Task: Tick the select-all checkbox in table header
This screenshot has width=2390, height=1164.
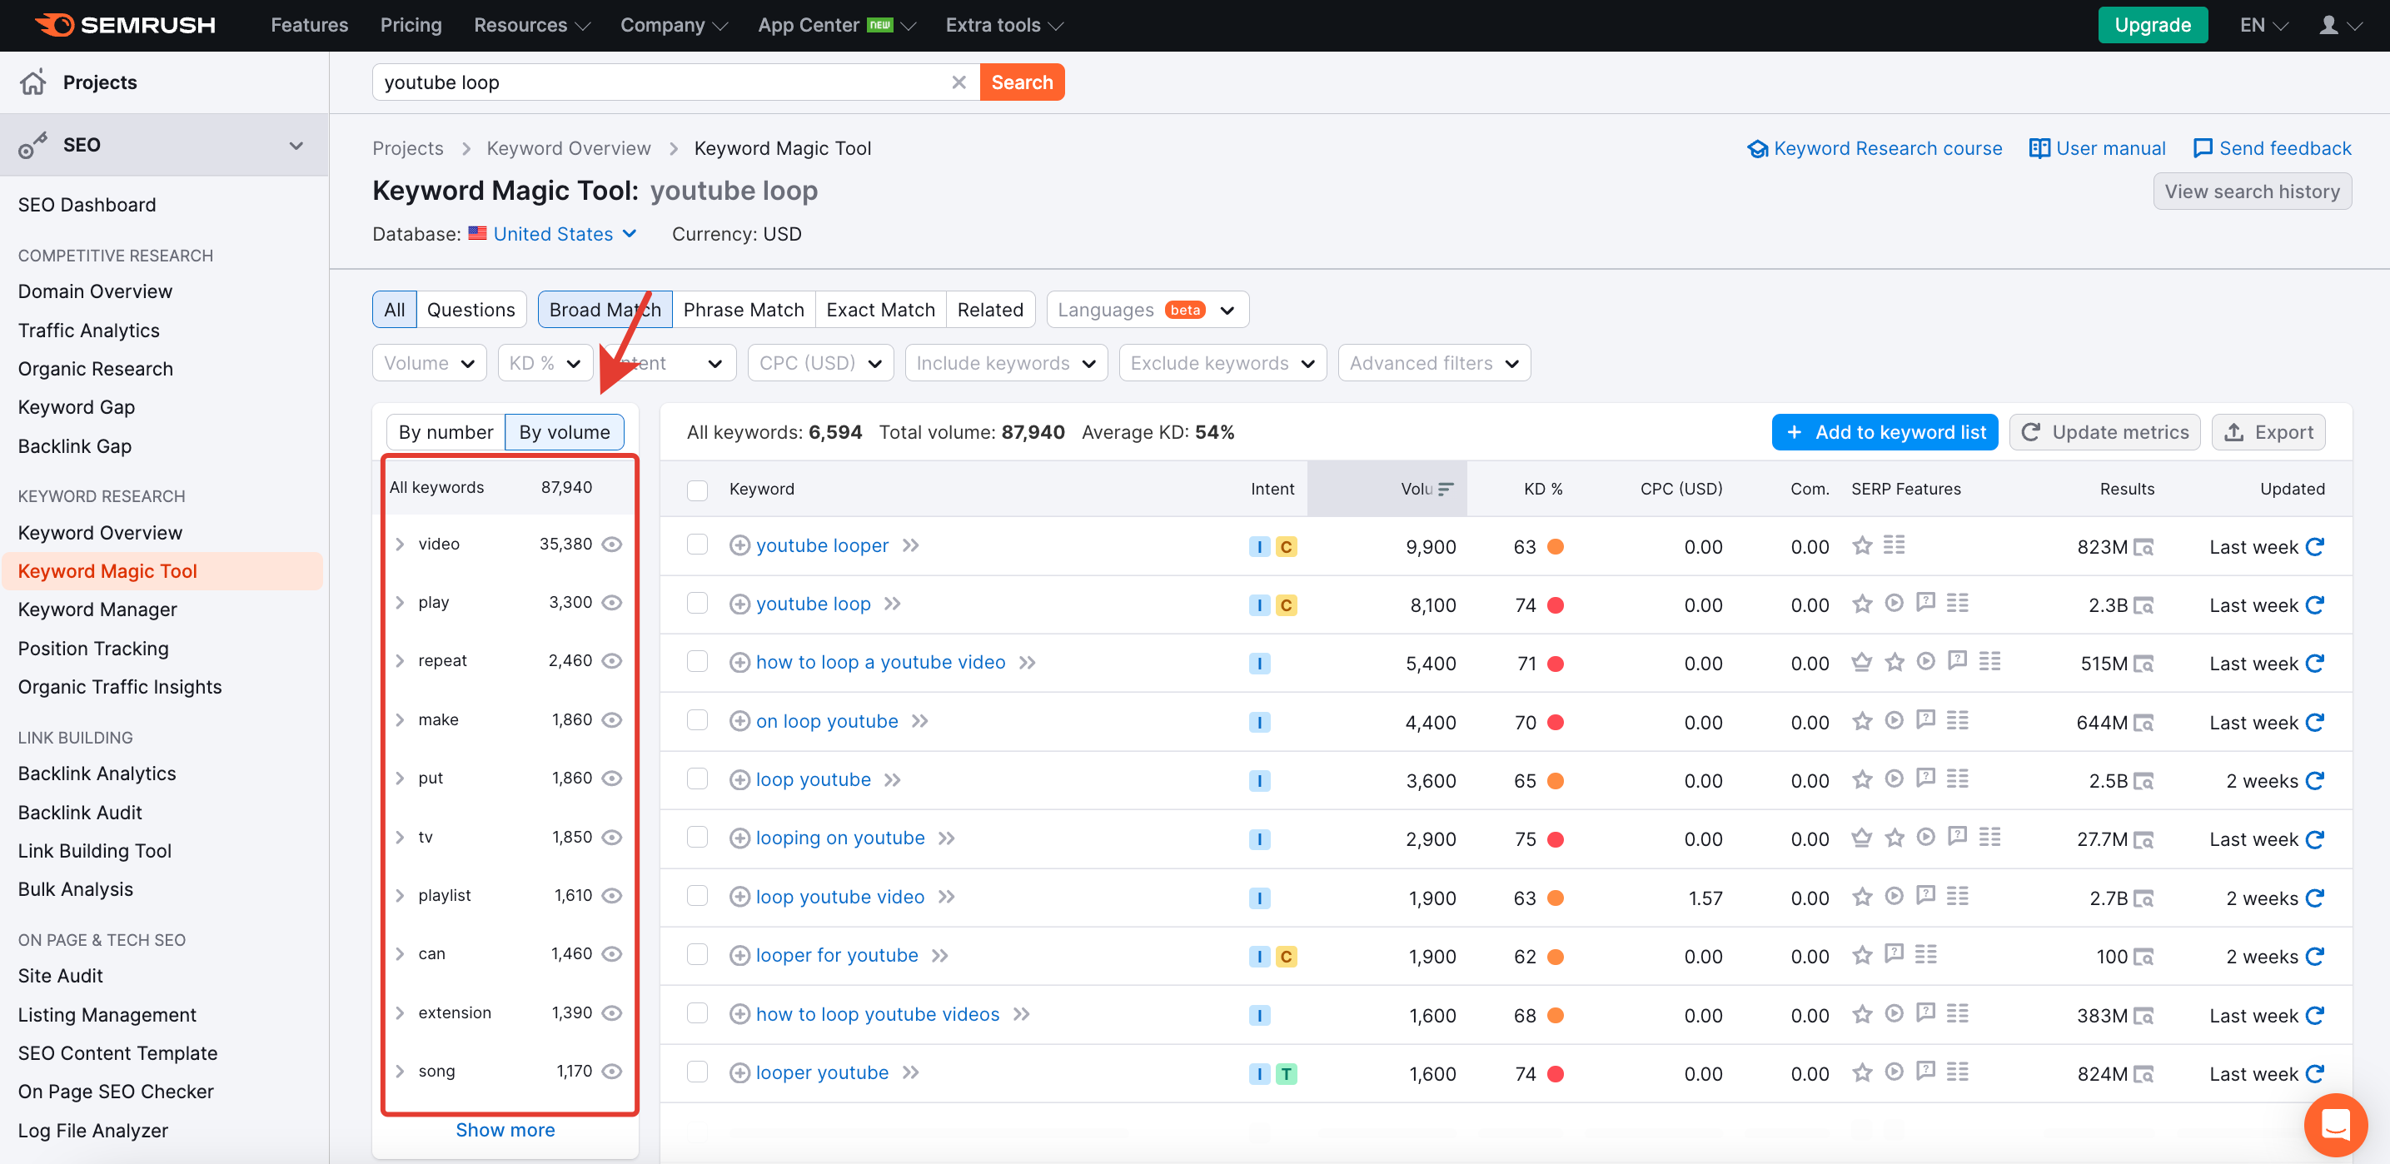Action: tap(697, 489)
